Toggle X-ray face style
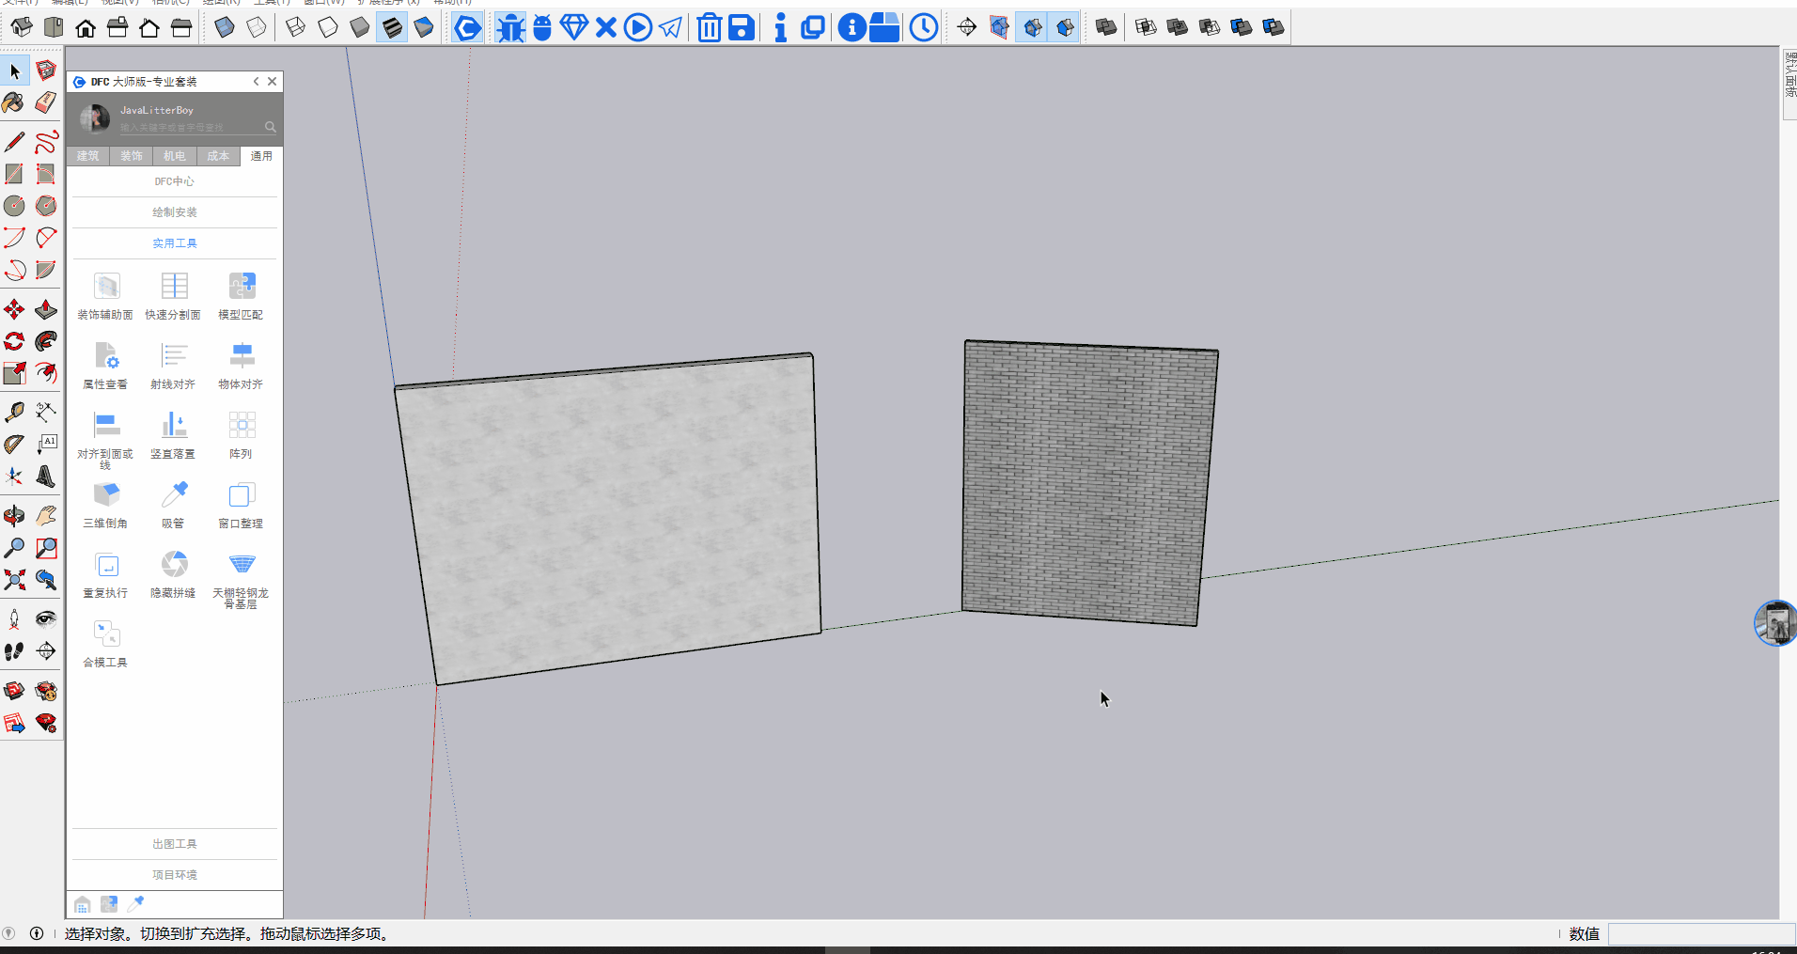 pos(225,27)
